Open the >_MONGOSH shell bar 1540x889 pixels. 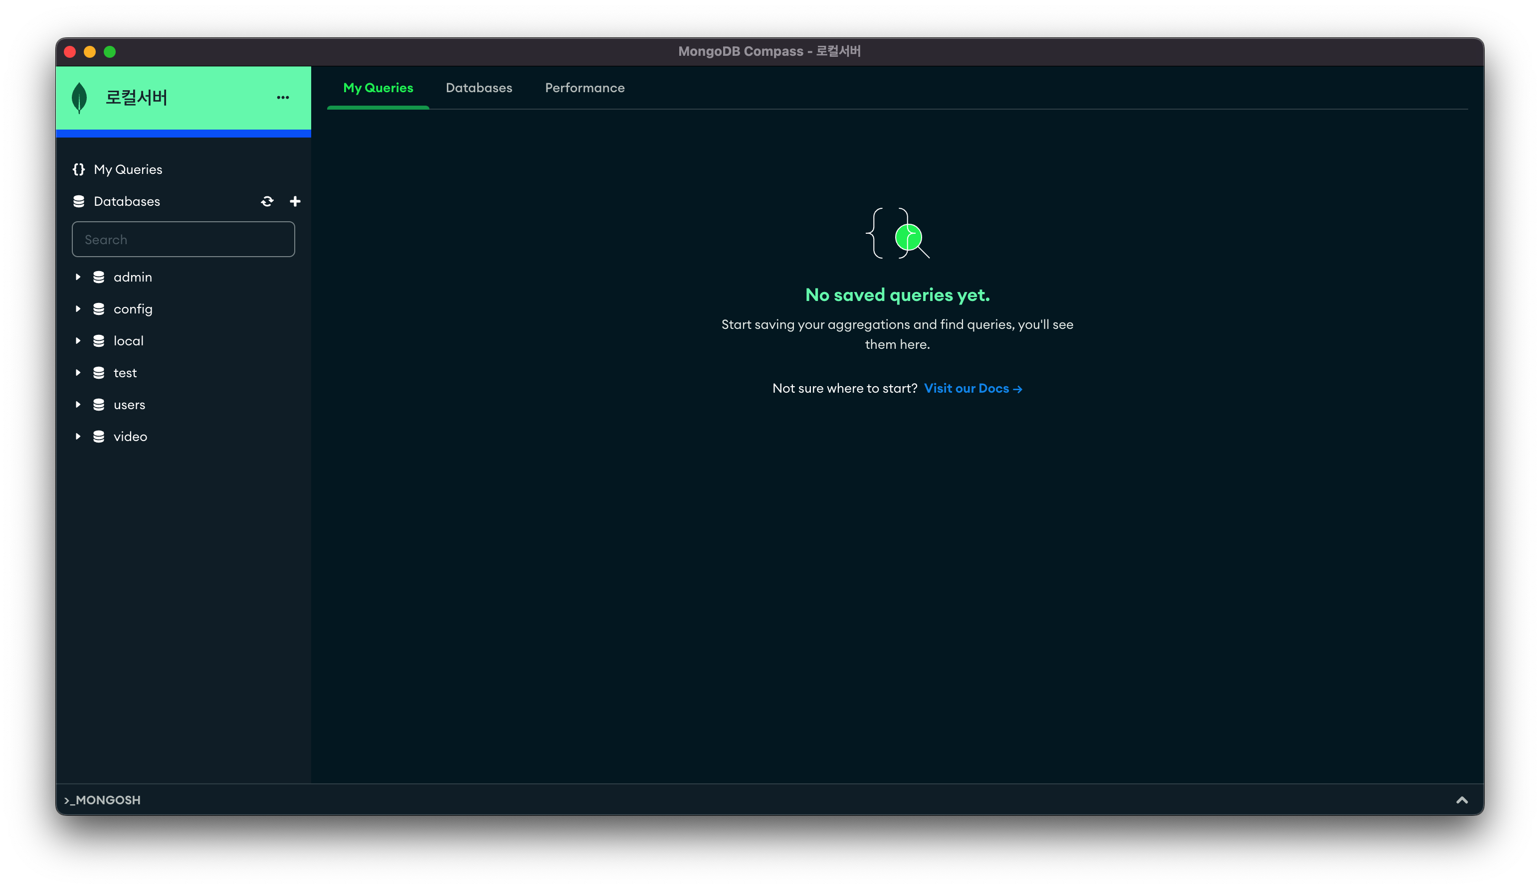(x=103, y=800)
